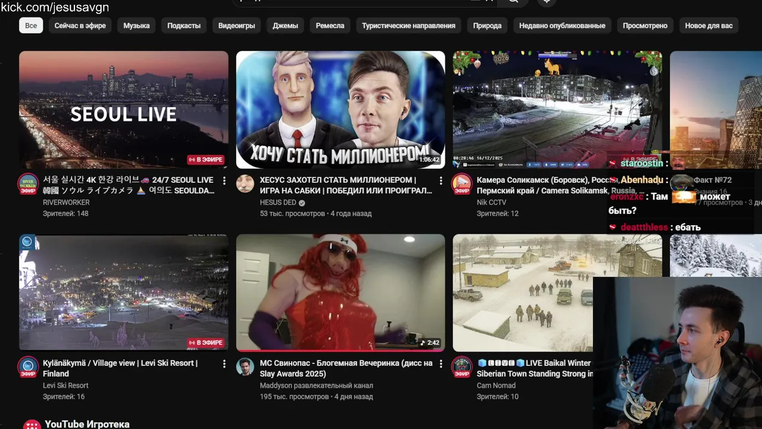Select the 'Просмотрено' filter chip
Image resolution: width=762 pixels, height=429 pixels.
pos(645,26)
